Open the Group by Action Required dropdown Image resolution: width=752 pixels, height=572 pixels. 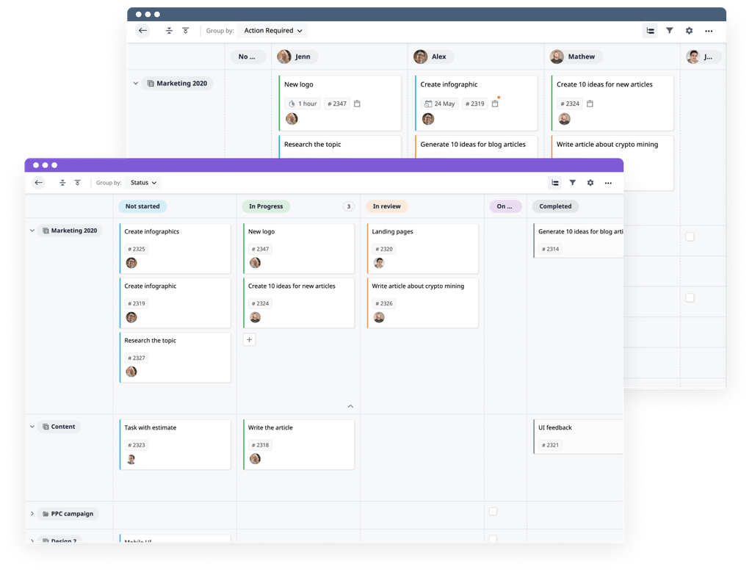272,31
